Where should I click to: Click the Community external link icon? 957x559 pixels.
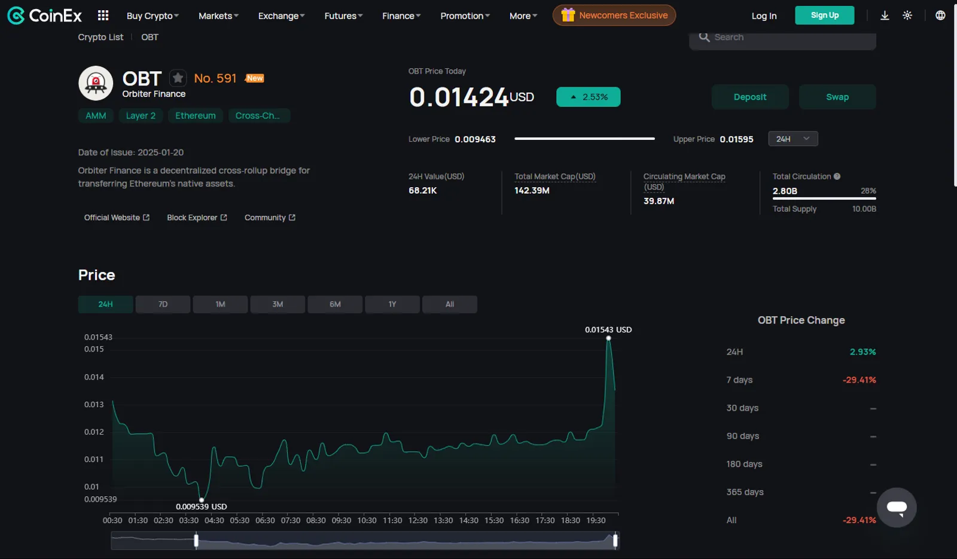[x=292, y=218]
